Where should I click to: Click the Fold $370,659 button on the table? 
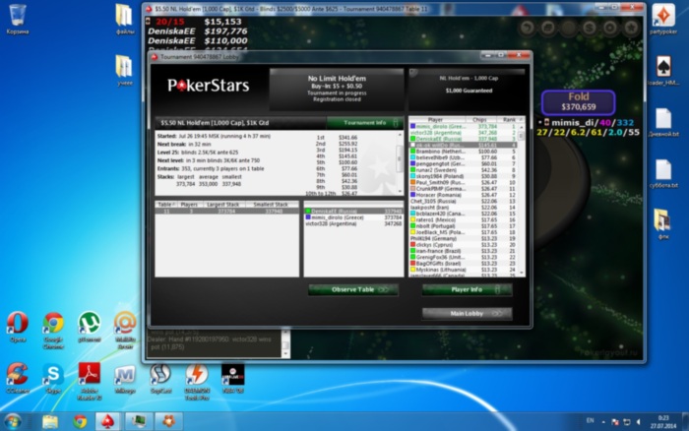click(579, 102)
